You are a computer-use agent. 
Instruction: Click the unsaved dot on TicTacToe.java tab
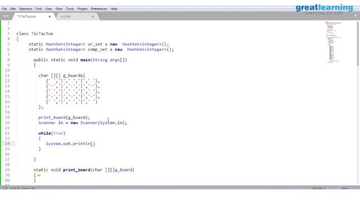49,16
